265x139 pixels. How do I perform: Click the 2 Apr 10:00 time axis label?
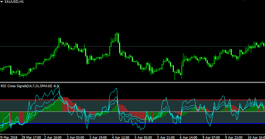pyautogui.click(x=53, y=137)
